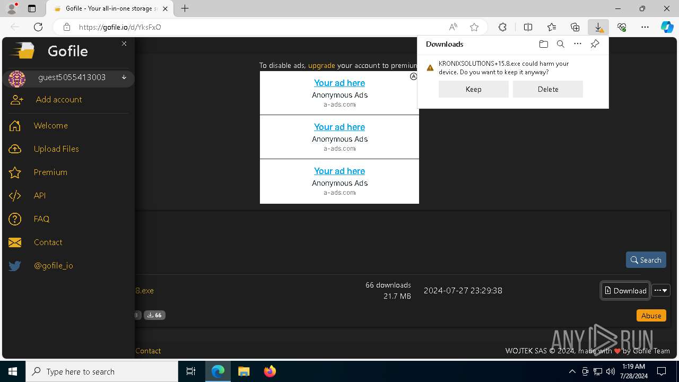The height and width of the screenshot is (382, 679).
Task: Show hidden system tray icons
Action: pyautogui.click(x=572, y=371)
